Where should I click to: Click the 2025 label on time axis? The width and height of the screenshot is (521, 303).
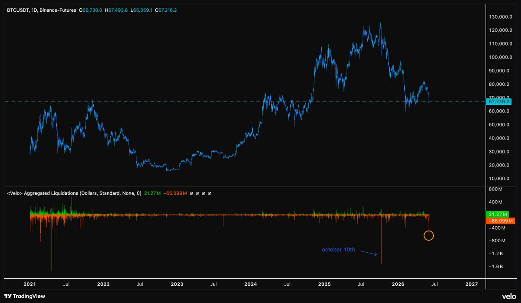point(324,284)
